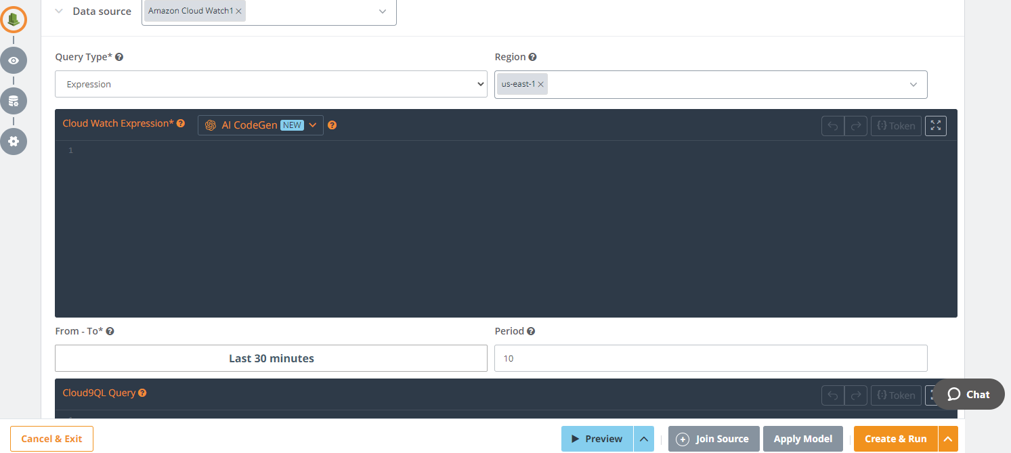Viewport: 1011px width, 453px height.
Task: Expand Cloud Watch Expression editor to fullscreen
Action: (x=935, y=126)
